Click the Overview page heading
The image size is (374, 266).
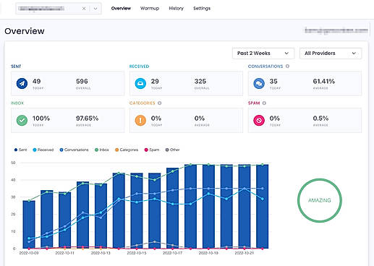point(25,31)
